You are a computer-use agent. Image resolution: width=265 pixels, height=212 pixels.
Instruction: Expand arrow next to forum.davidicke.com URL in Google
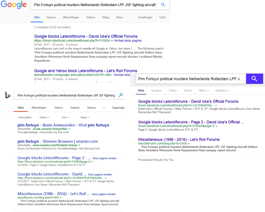tap(112, 41)
